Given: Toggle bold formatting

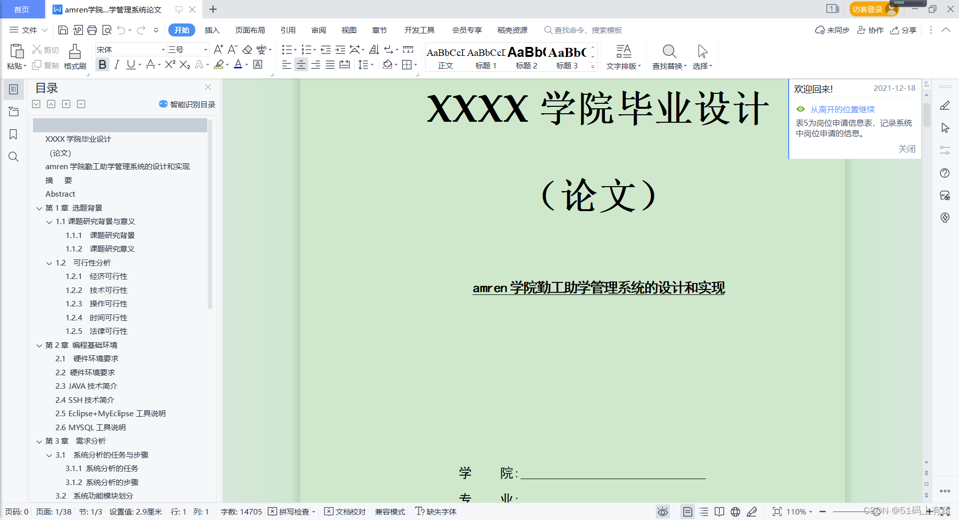Looking at the screenshot, I should 102,64.
